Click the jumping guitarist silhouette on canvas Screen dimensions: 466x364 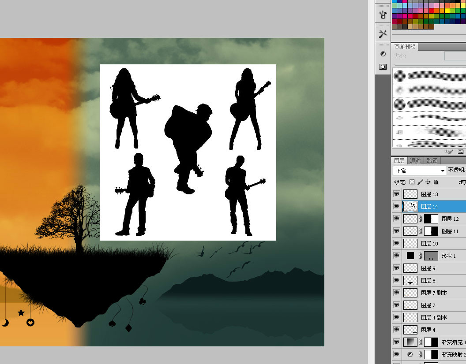[189, 149]
